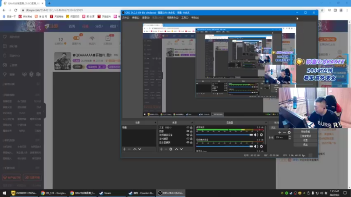The width and height of the screenshot is (351, 197).
Task: Open the 查看(V) menu in OBS
Action: [146, 18]
